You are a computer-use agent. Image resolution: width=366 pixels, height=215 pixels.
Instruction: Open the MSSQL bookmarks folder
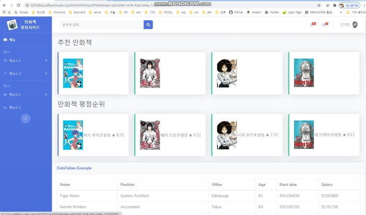tap(166, 12)
